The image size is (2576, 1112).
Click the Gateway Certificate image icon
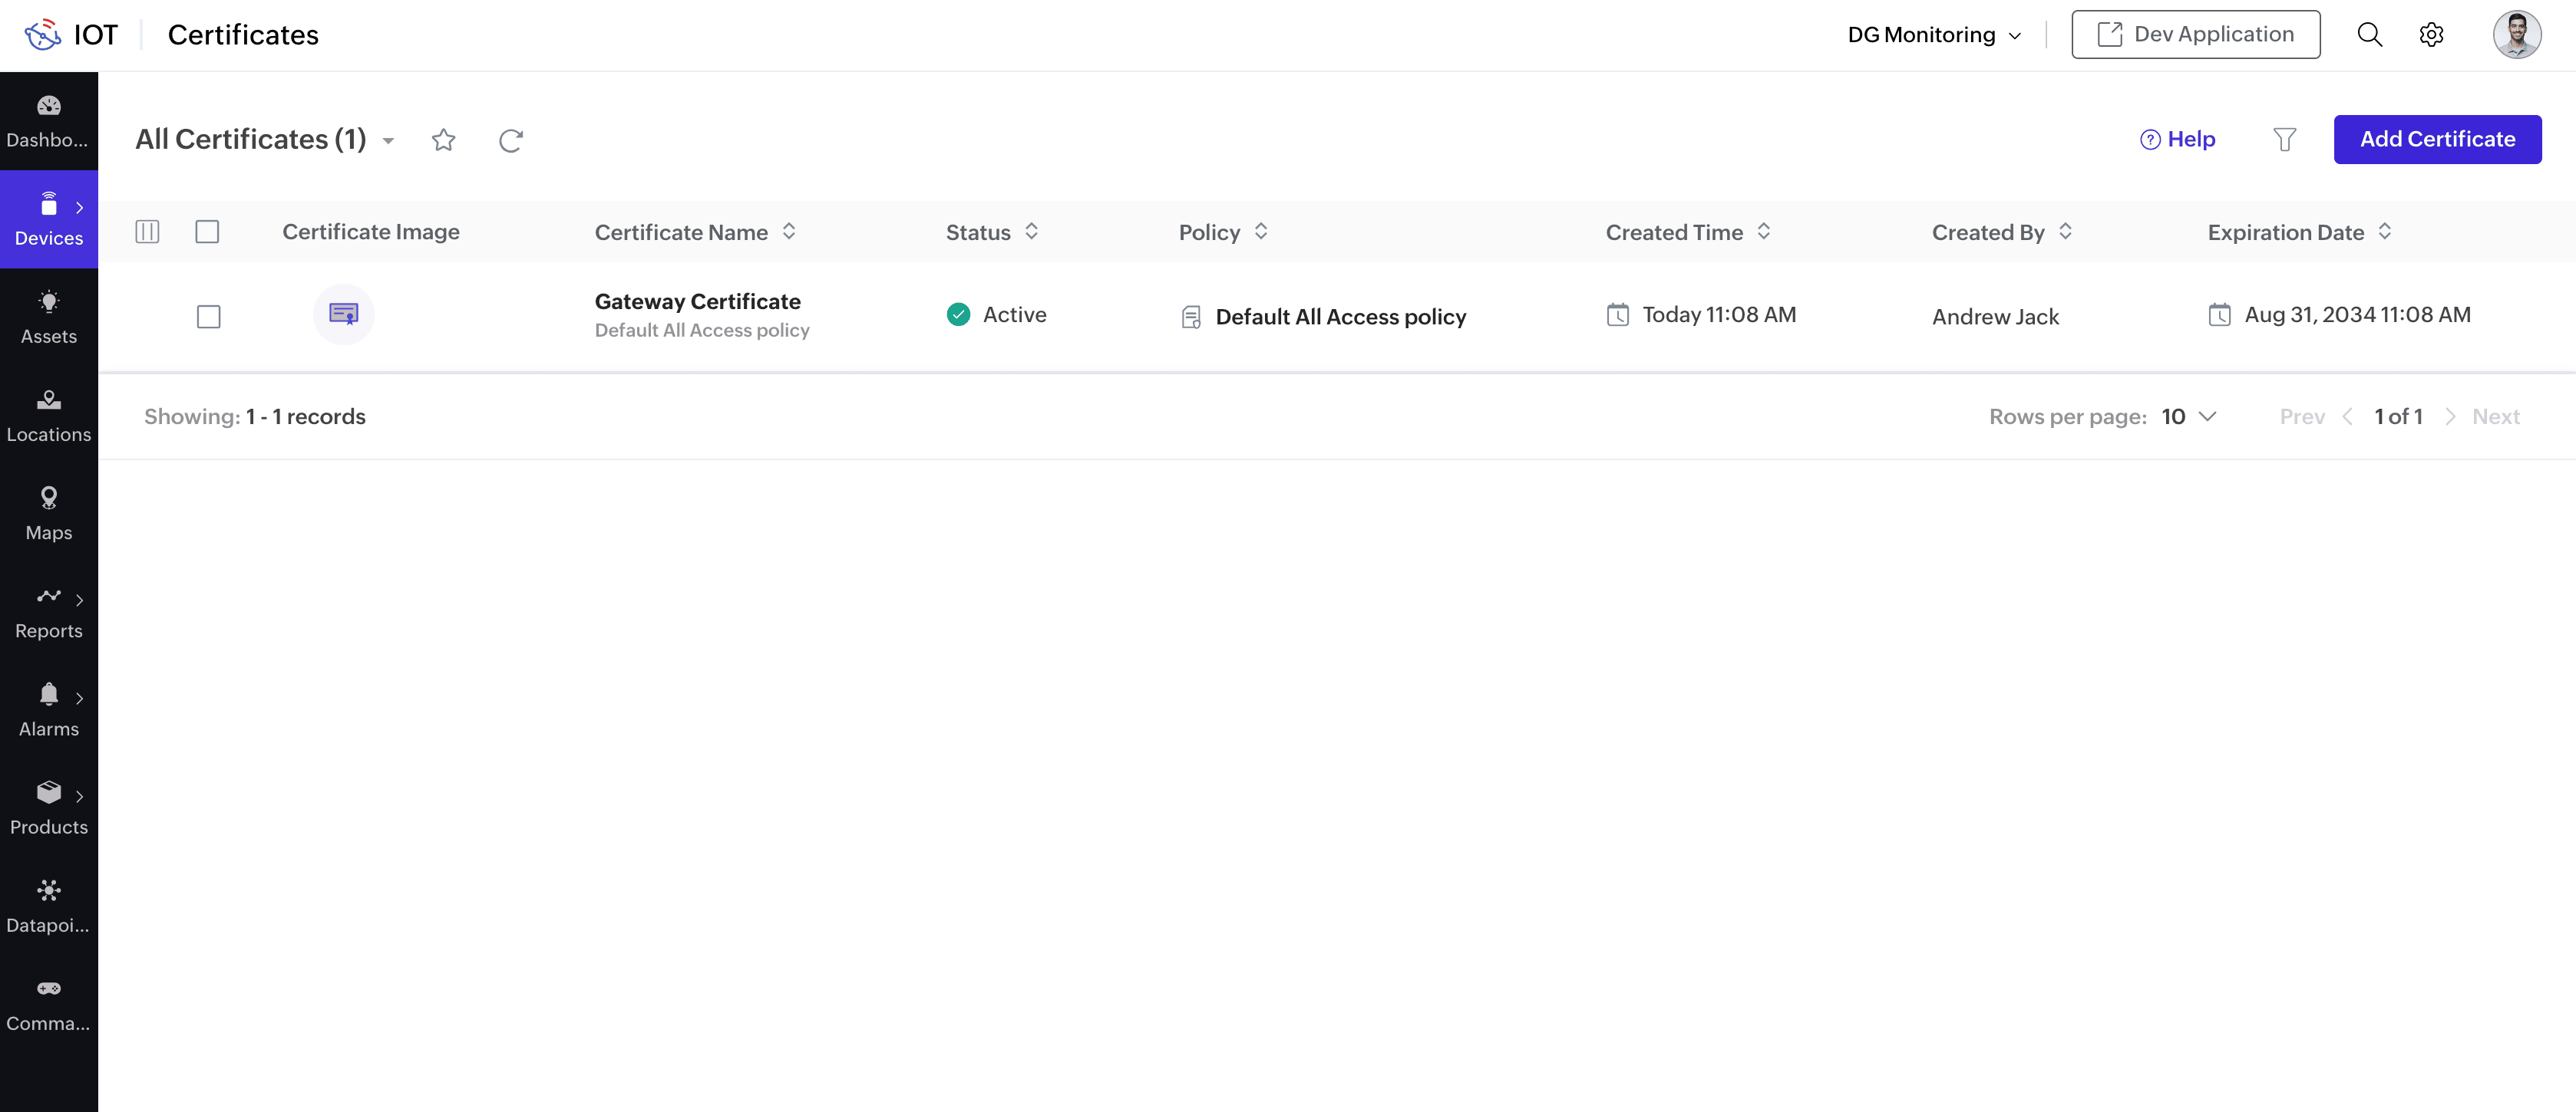pyautogui.click(x=343, y=314)
